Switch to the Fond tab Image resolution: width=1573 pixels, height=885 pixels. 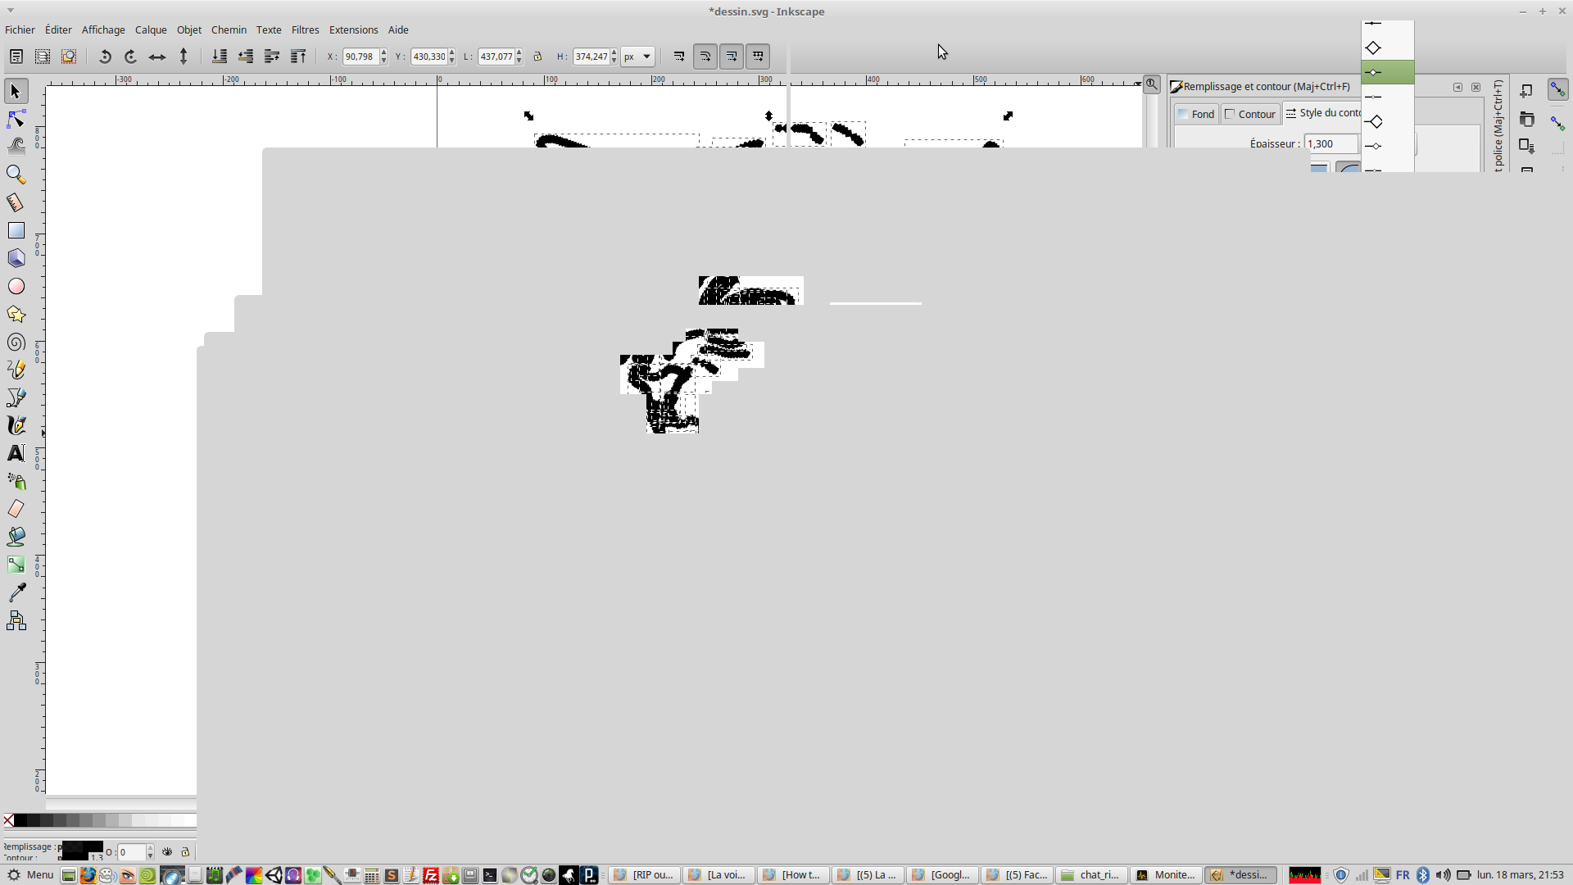click(x=1196, y=114)
